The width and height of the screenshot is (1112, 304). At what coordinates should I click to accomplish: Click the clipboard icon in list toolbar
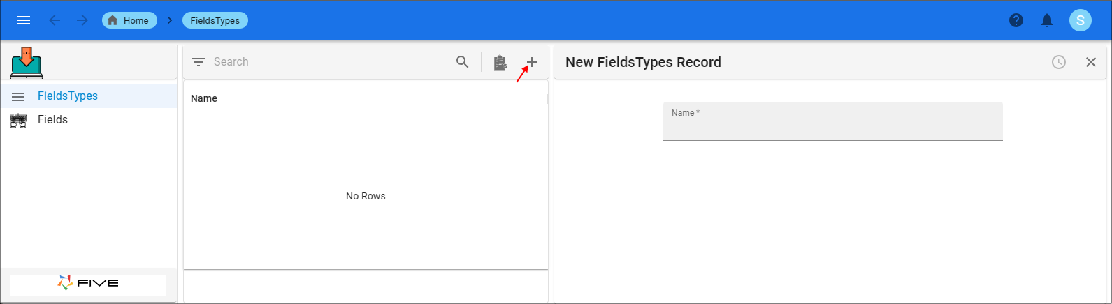pyautogui.click(x=500, y=63)
